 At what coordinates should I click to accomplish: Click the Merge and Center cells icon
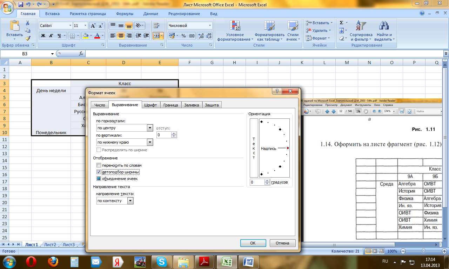pos(156,36)
